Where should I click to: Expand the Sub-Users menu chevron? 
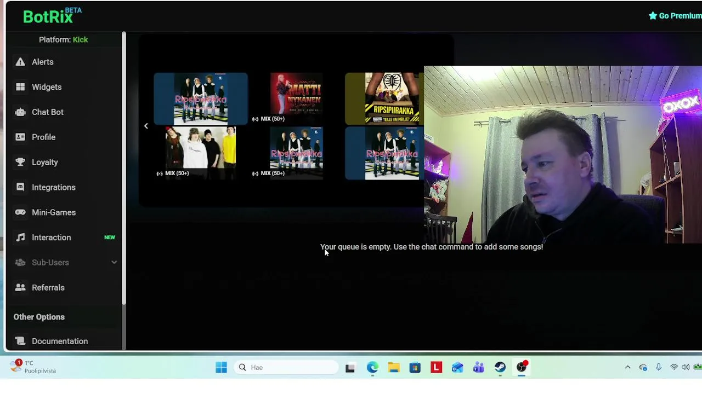click(114, 263)
